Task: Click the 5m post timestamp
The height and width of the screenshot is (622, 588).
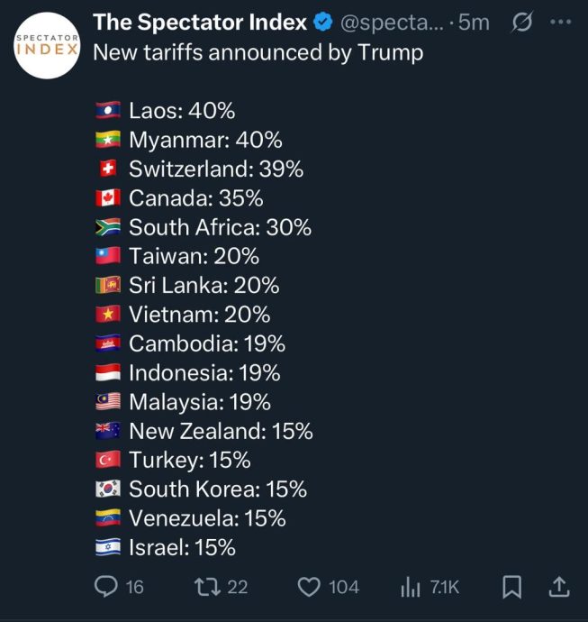Action: (474, 23)
